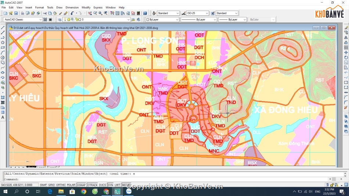Select the Erase tool in the Modify toolbar
The width and height of the screenshot is (349, 196).
[x=346, y=28]
